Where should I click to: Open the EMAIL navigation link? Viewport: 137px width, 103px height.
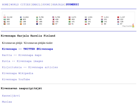click(x=36, y=5)
